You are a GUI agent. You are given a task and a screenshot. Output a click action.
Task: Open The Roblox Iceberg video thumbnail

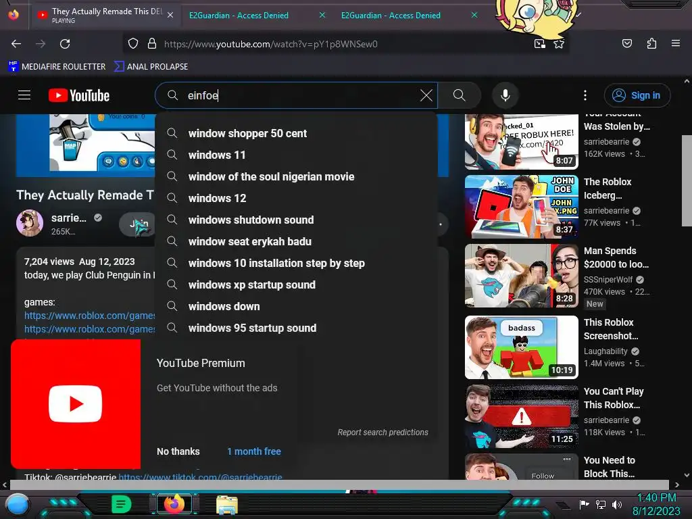521,207
